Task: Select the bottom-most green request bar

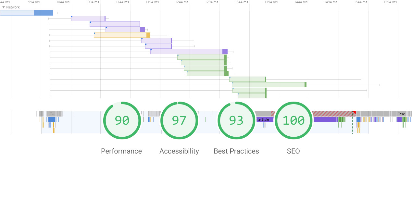Action: [252, 96]
